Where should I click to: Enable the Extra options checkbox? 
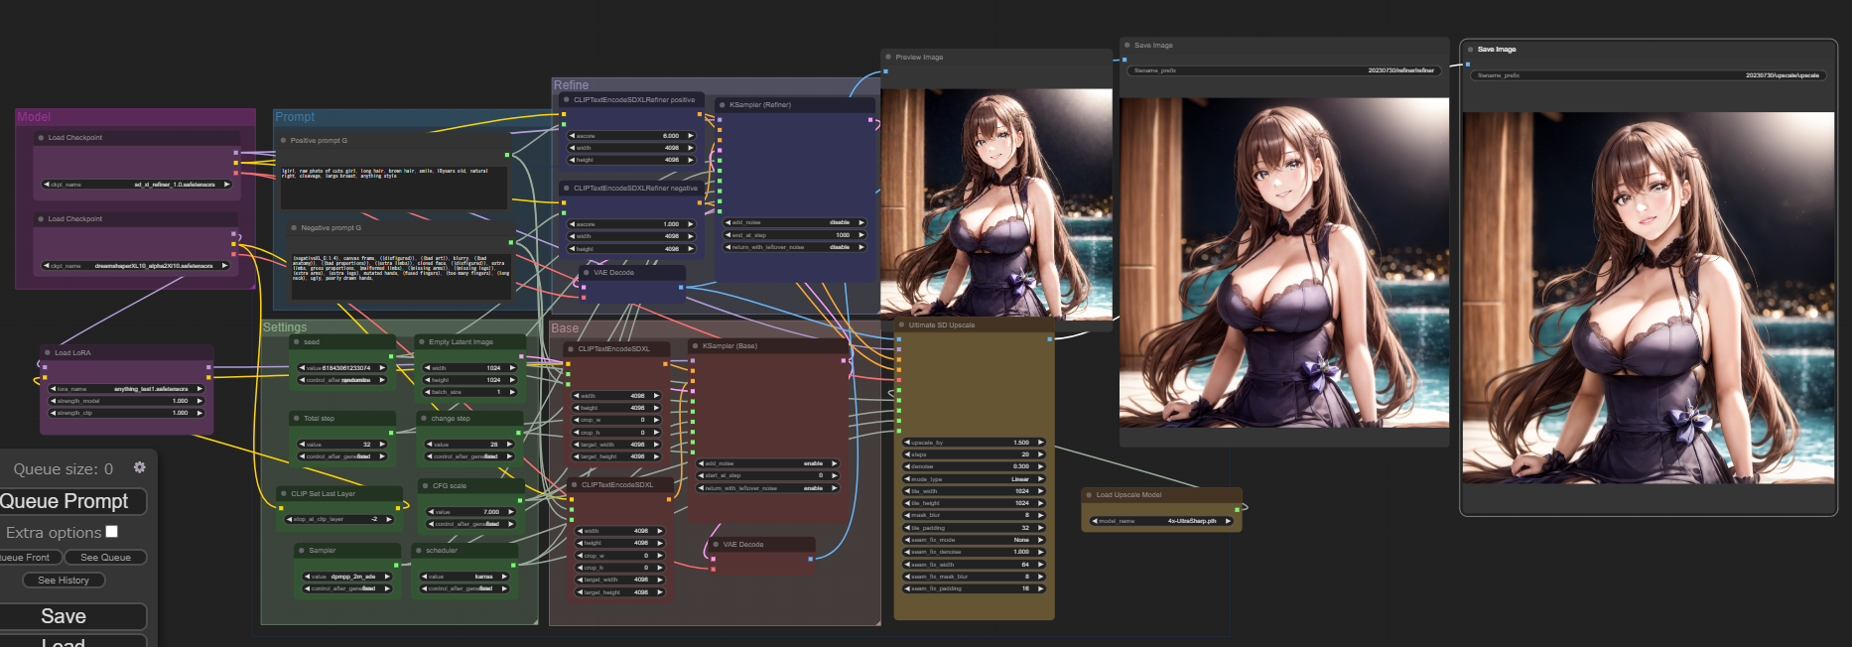coord(111,532)
